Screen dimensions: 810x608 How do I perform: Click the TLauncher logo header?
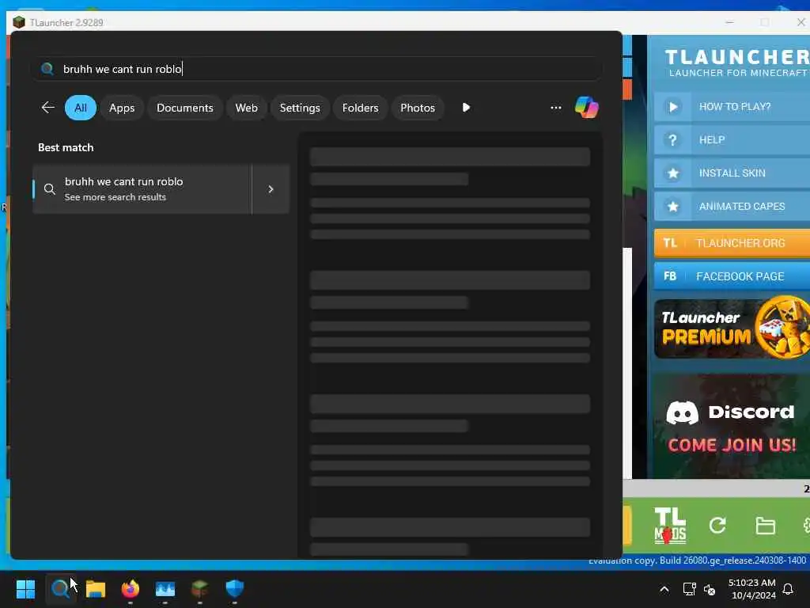point(737,63)
